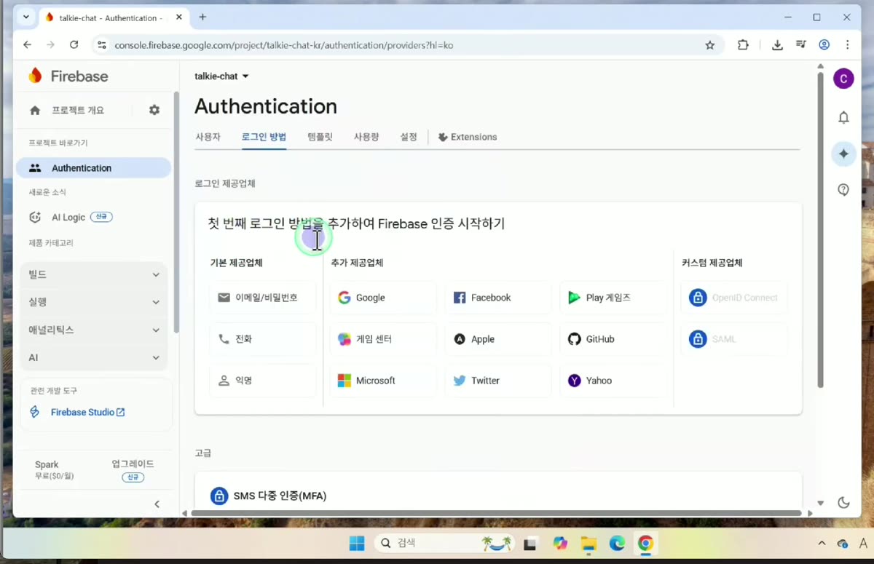Open the Gemini sparkle assistant
Viewport: 874px width, 564px height.
point(843,154)
